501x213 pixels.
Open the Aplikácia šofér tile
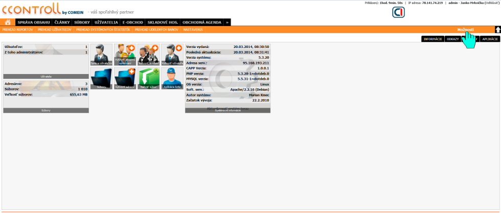point(172,78)
